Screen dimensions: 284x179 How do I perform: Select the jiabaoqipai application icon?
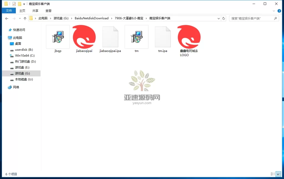[84, 37]
